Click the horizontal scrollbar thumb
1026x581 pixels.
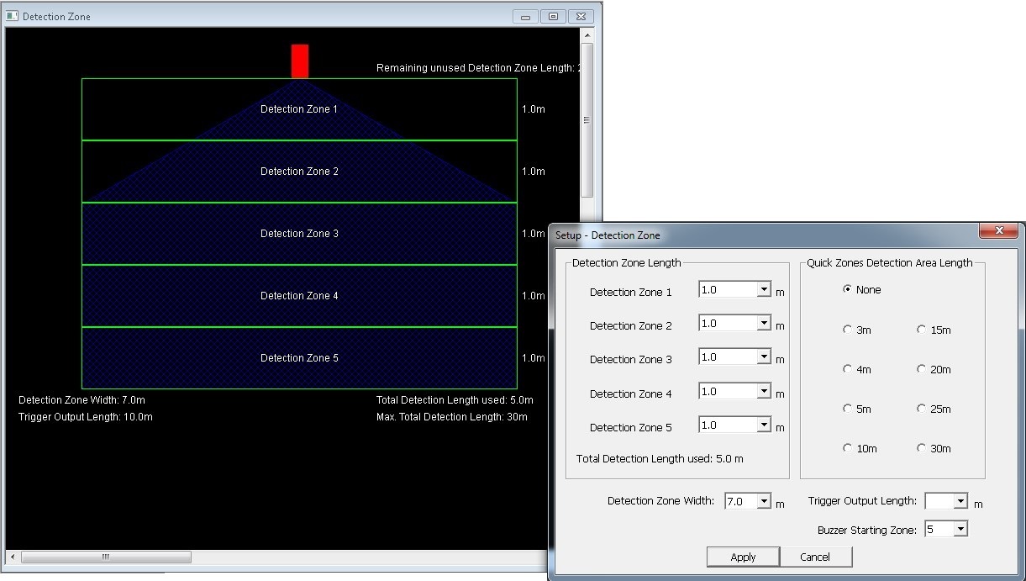(106, 557)
